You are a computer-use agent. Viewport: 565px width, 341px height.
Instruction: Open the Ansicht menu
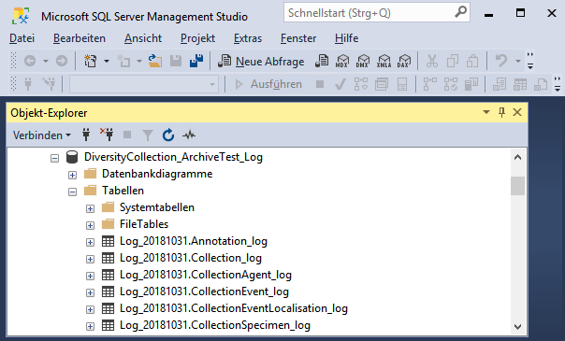pos(143,38)
